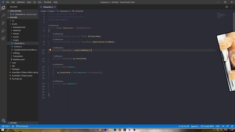235x132 pixels.
Task: Open the Run menu
Action: [40, 2]
